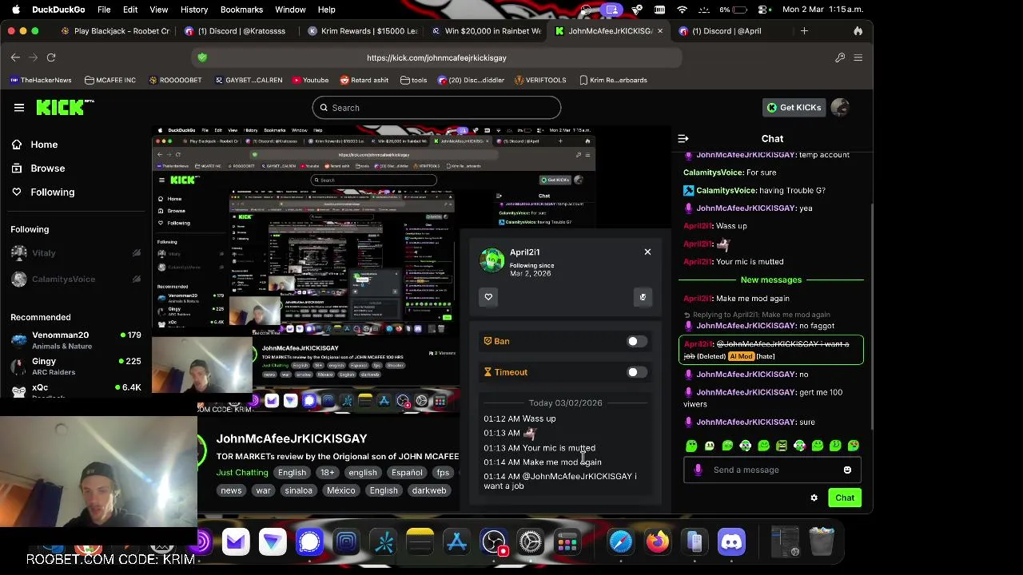Open System Settings from the Dock
This screenshot has height=575, width=1023.
pyautogui.click(x=530, y=542)
